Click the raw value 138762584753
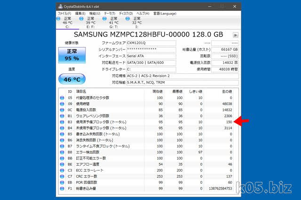The width and height of the screenshot is (301, 200). 221,189
